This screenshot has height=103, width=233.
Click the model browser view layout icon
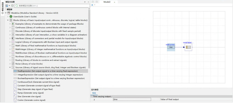(x=7, y=5)
